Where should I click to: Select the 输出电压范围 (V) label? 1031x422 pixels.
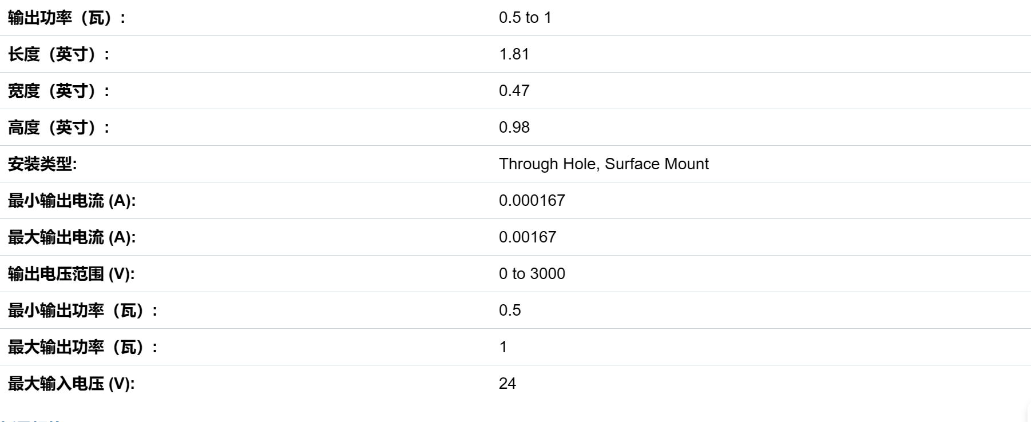coord(72,274)
